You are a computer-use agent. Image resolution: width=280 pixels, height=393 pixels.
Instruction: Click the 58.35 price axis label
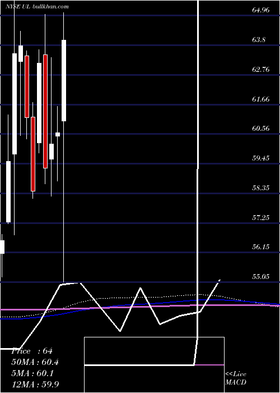click(x=261, y=188)
